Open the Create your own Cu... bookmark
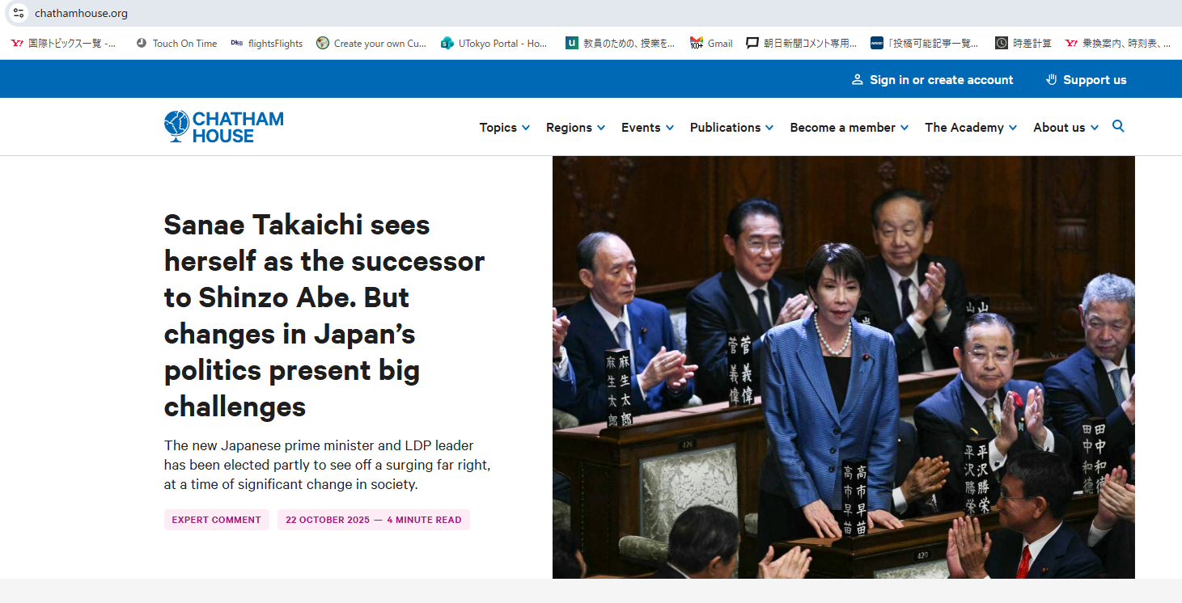This screenshot has height=603, width=1182. [x=371, y=44]
